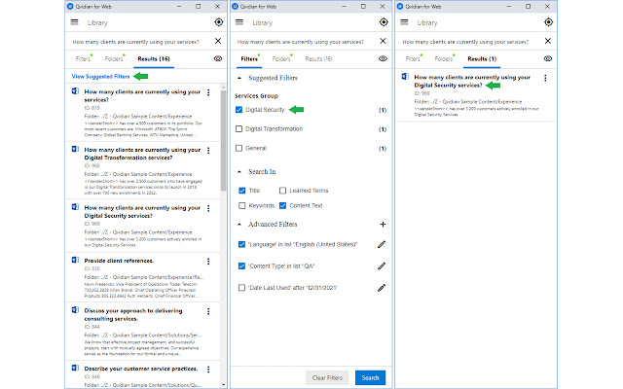The image size is (623, 389).
Task: Click search query field in middle window
Action: tap(301, 42)
